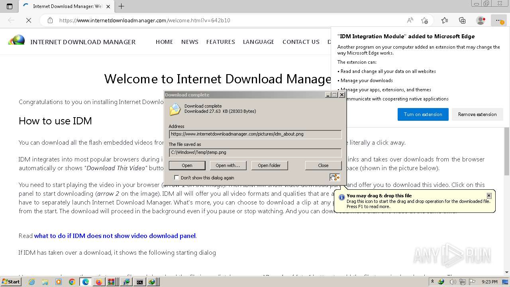View site information padlock icon
The width and height of the screenshot is (510, 287).
[50, 20]
